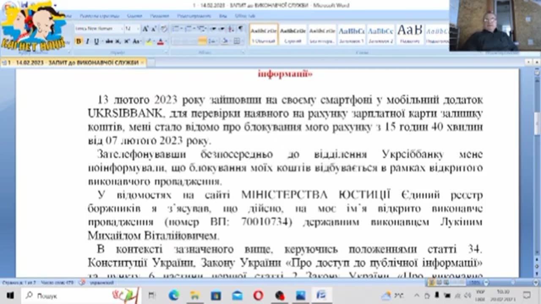Toggle Justify paragraph alignment
Viewport: 541px width, 304px height.
pos(202,41)
